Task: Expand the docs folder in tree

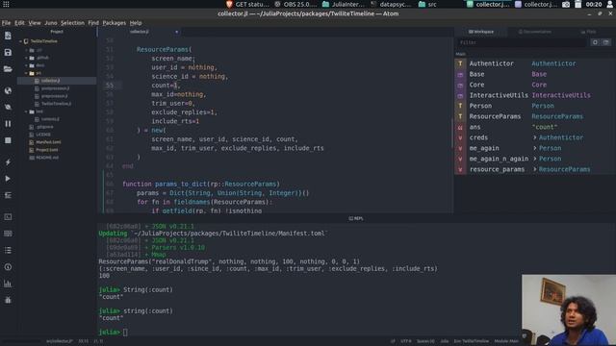Action: [x=27, y=65]
